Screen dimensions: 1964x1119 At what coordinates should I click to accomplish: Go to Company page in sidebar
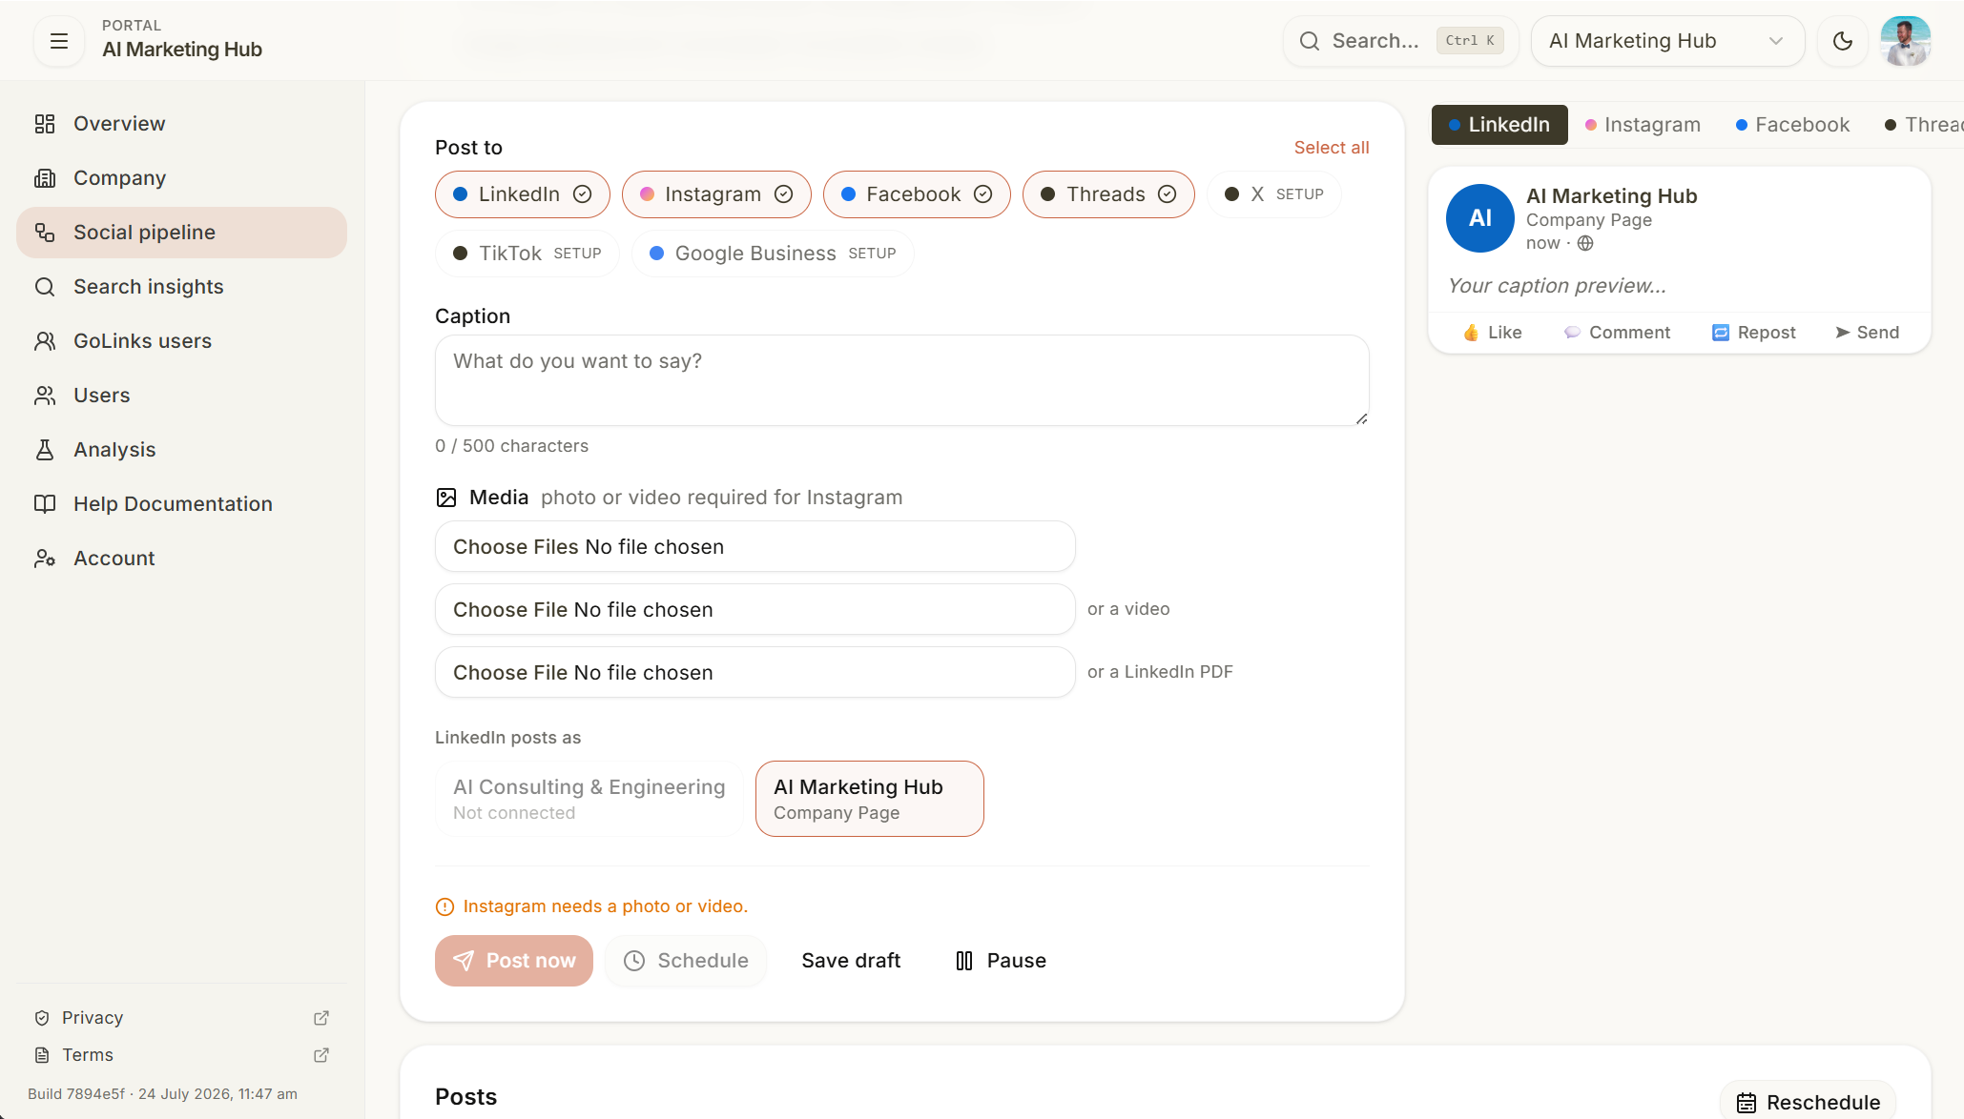coord(181,178)
